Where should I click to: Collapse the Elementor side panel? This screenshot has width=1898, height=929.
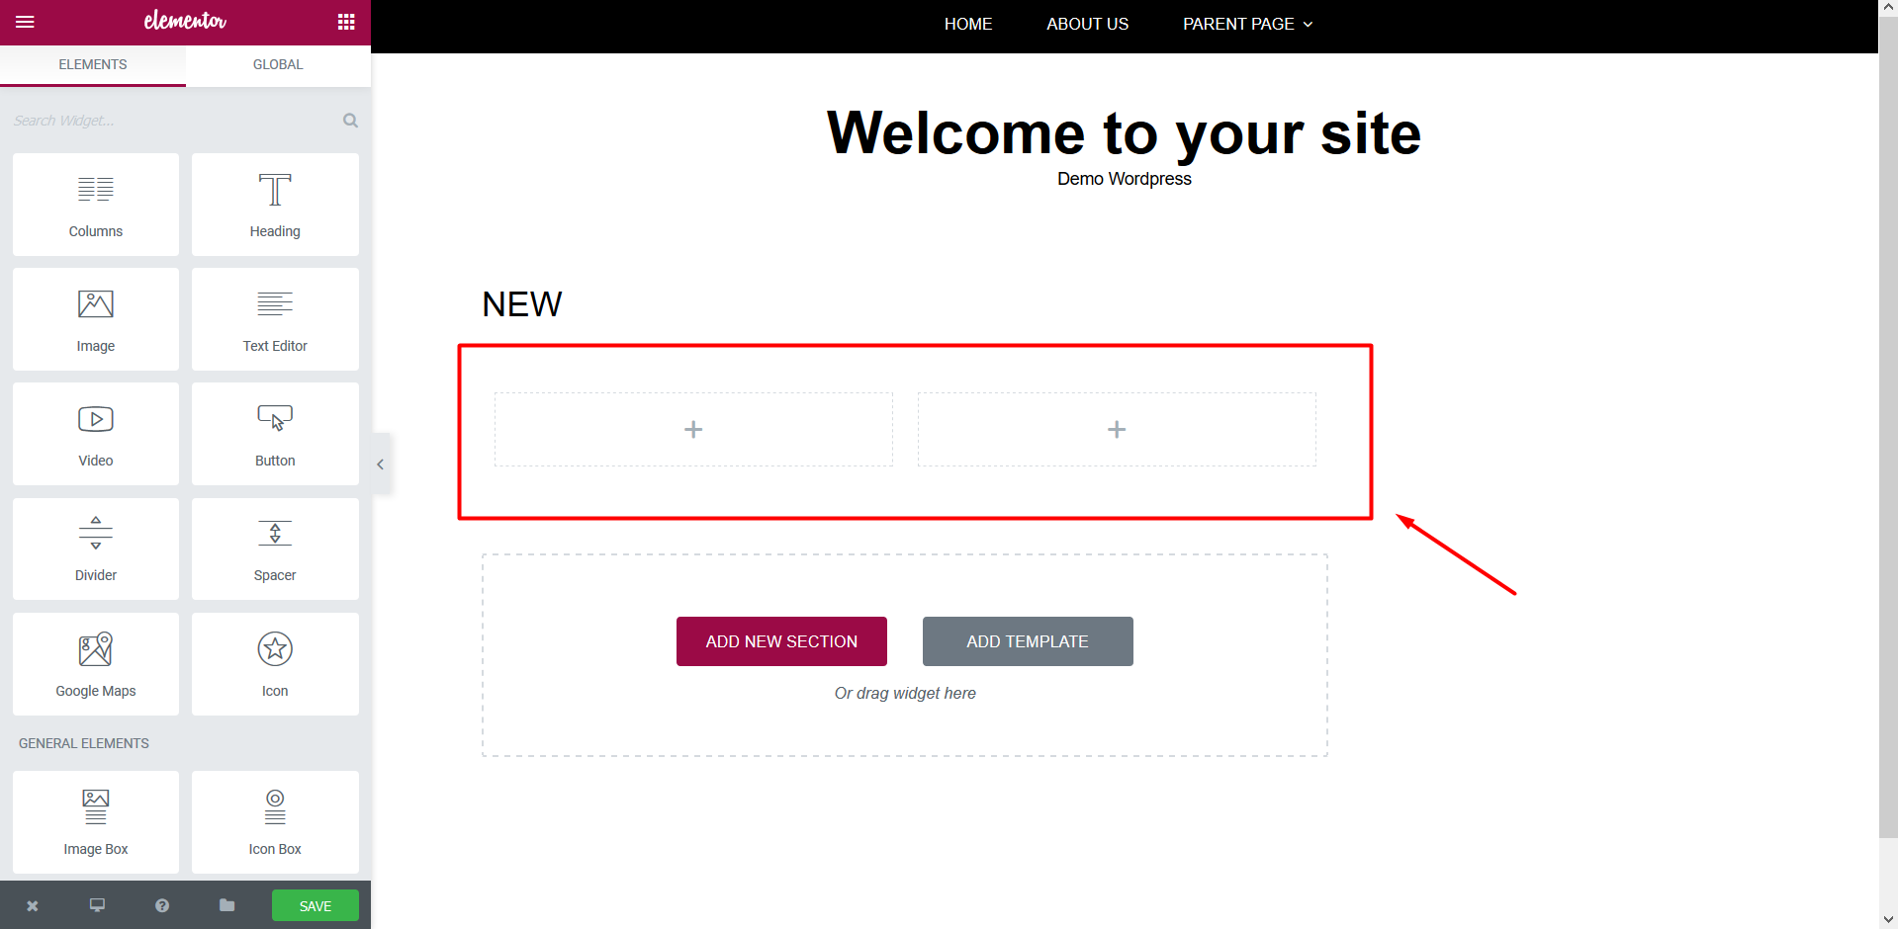click(x=381, y=464)
